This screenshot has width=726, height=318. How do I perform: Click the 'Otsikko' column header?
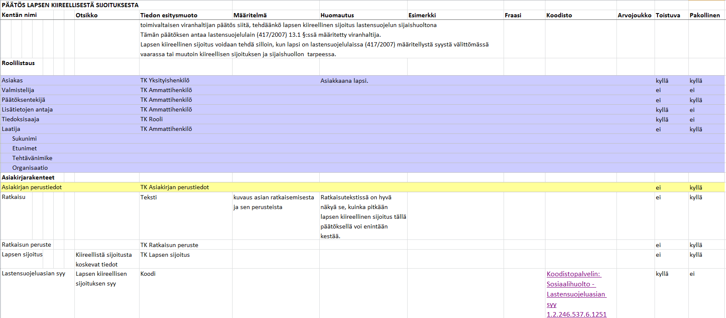(x=87, y=15)
